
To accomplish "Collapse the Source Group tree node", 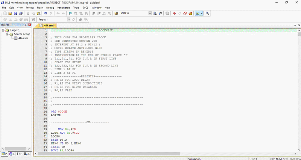I will [7, 34].
